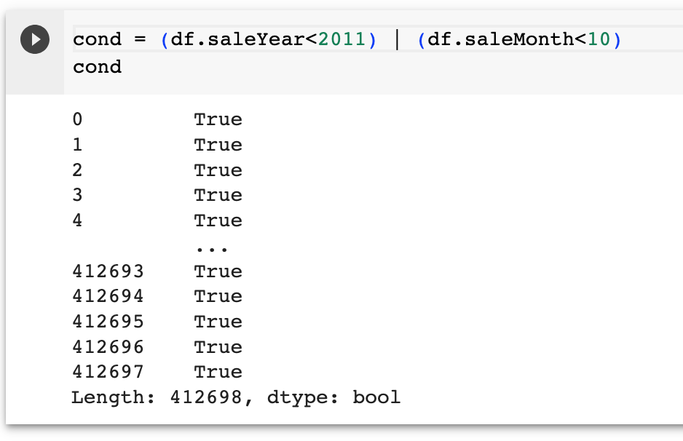
Task: Run the cell with the play button
Action: click(35, 39)
